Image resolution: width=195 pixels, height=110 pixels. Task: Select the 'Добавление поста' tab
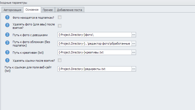click(70, 10)
